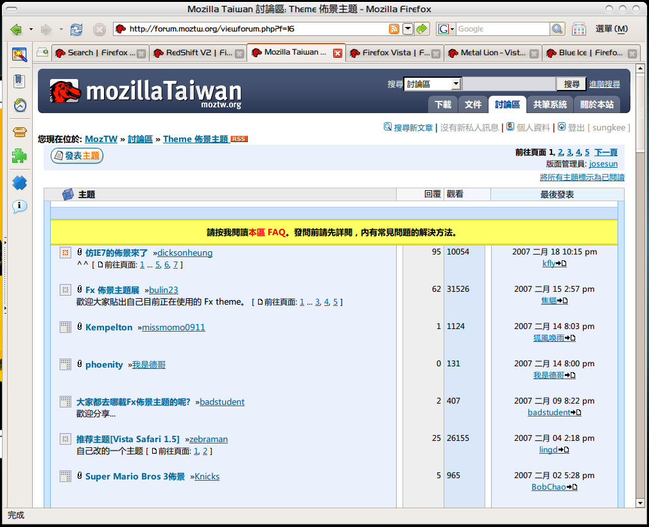
Task: Click the new tab icon left of tabs
Action: (43, 53)
